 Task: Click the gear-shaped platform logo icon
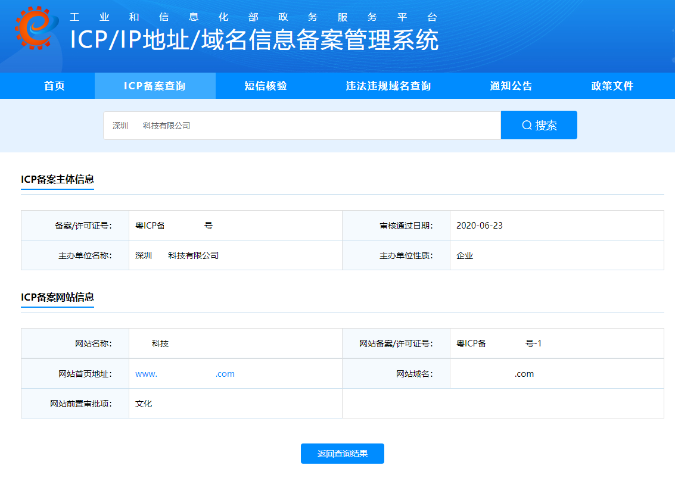[x=33, y=27]
